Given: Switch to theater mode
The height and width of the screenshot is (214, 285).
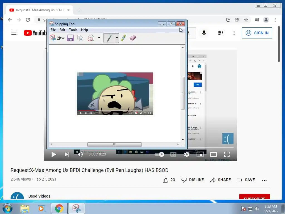Looking at the screenshot, I should coord(213,154).
